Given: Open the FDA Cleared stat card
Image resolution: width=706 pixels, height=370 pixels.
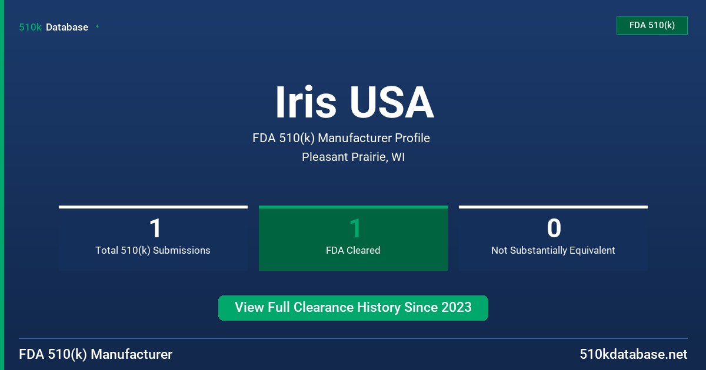Looking at the screenshot, I should (x=353, y=238).
